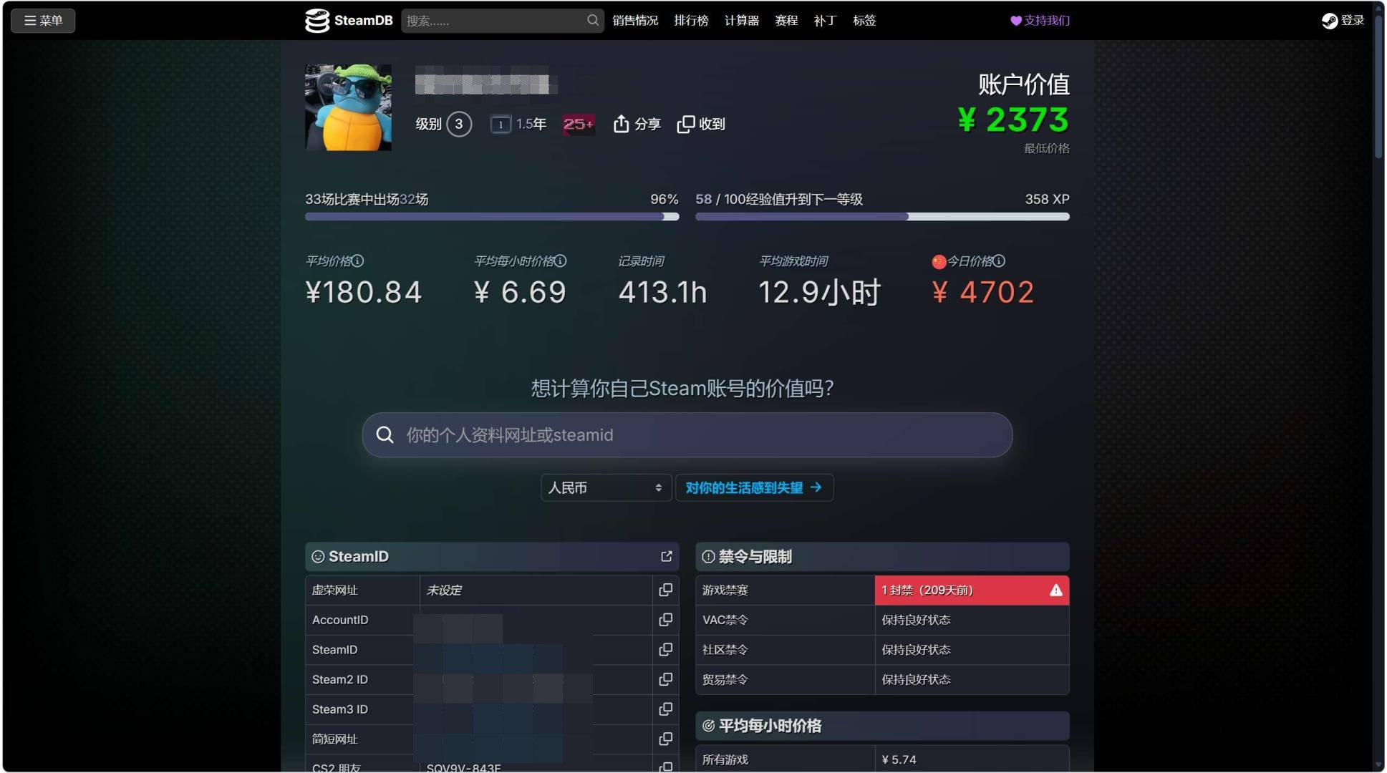Open the 标签 menu item
The height and width of the screenshot is (773, 1387).
[864, 21]
